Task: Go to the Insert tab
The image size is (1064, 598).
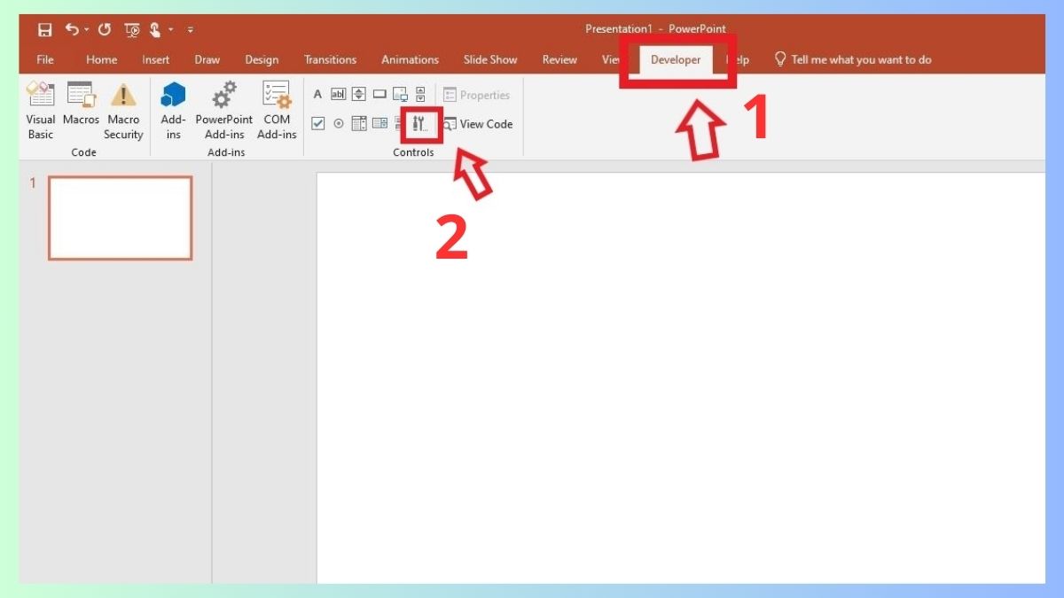Action: click(x=156, y=59)
